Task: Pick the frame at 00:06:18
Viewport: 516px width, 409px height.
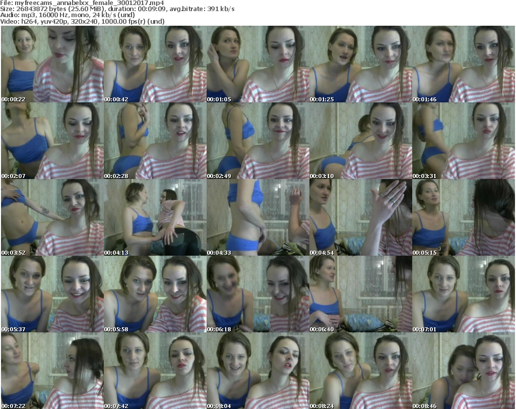Action: point(258,294)
